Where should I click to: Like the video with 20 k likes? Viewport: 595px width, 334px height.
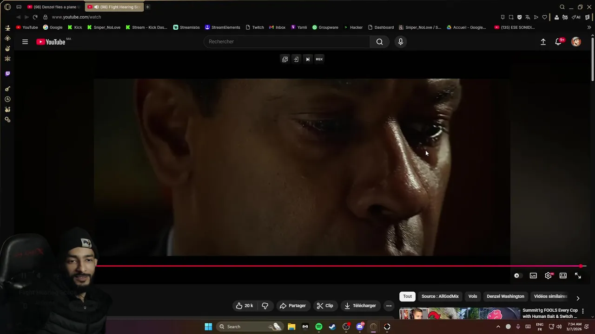click(245, 306)
